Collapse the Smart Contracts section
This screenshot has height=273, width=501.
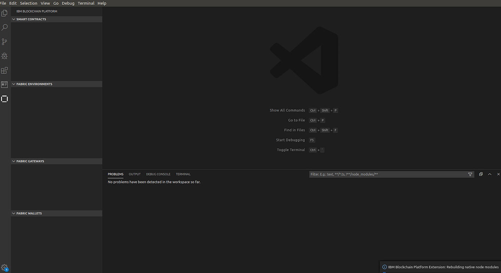(x=14, y=19)
